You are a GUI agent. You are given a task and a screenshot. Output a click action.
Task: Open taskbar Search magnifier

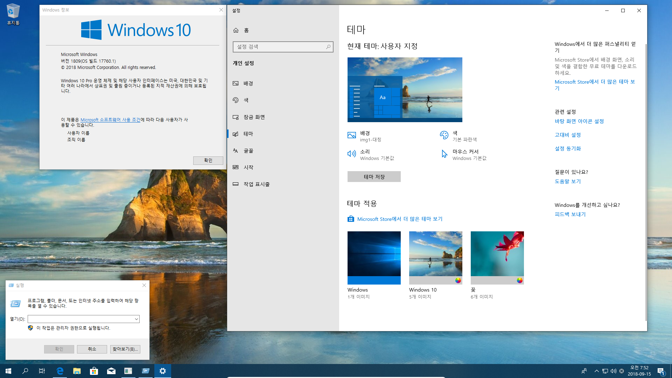coord(25,371)
